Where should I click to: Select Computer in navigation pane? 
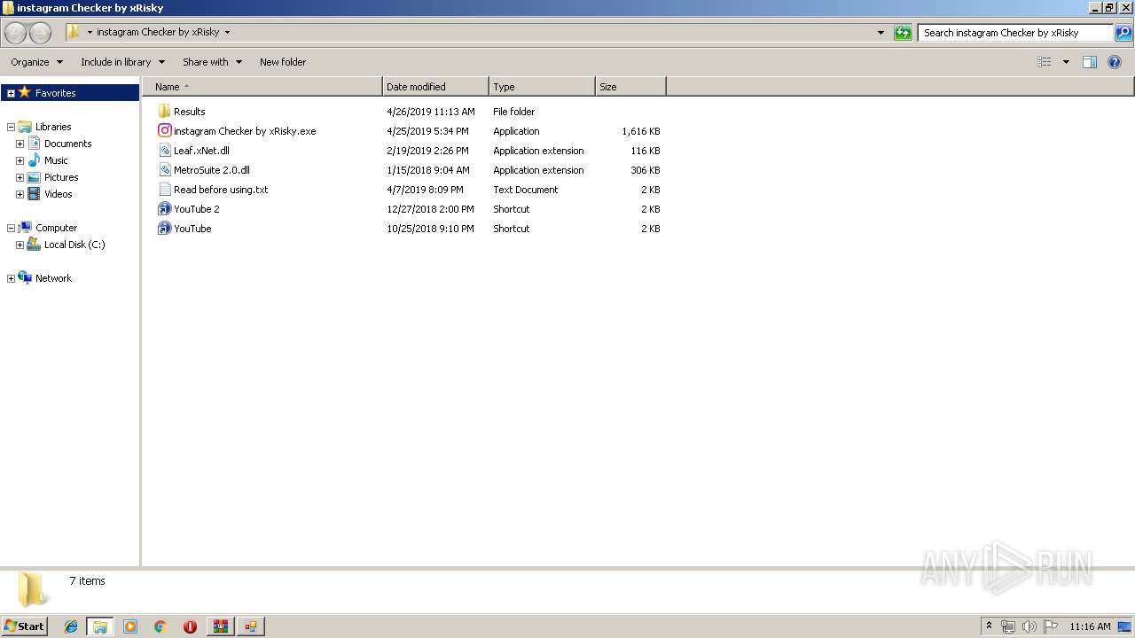click(56, 228)
